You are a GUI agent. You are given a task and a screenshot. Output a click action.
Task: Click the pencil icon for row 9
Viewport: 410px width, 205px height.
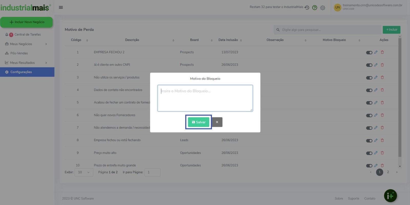click(x=376, y=153)
